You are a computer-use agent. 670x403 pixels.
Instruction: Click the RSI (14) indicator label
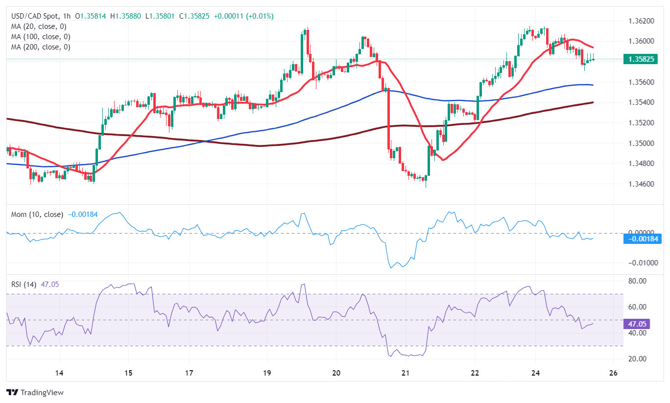24,284
